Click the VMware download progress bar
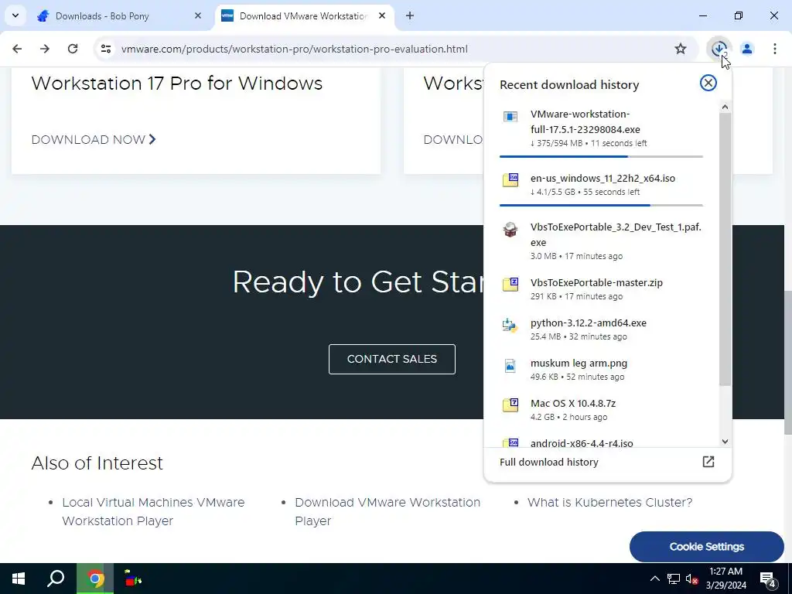Viewport: 792px width, 594px height. tap(601, 156)
